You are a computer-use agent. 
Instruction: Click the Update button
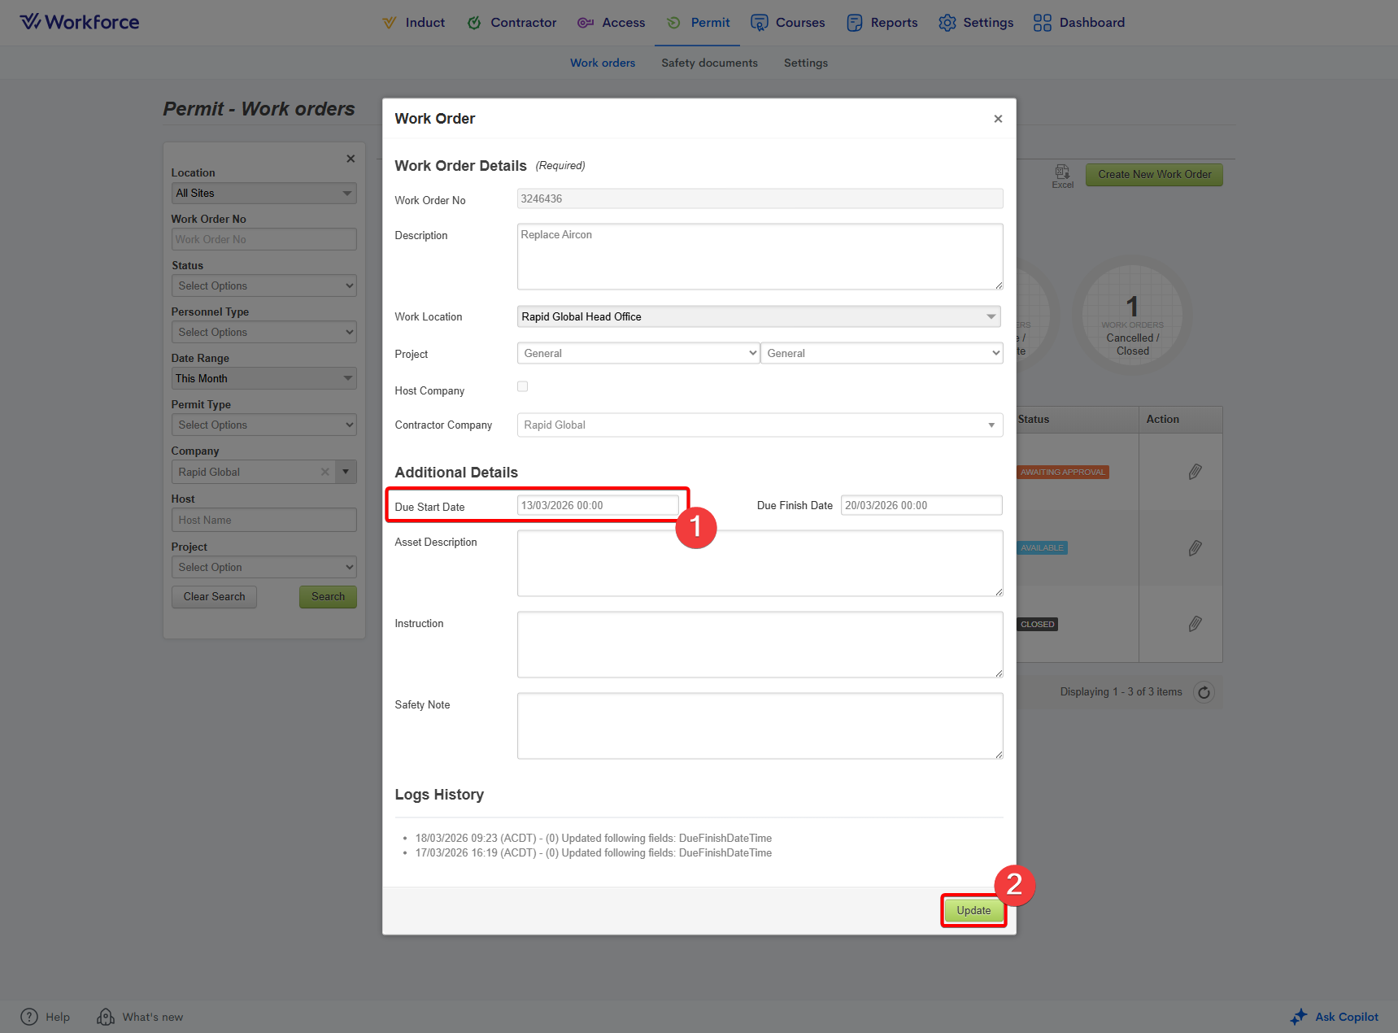[973, 910]
